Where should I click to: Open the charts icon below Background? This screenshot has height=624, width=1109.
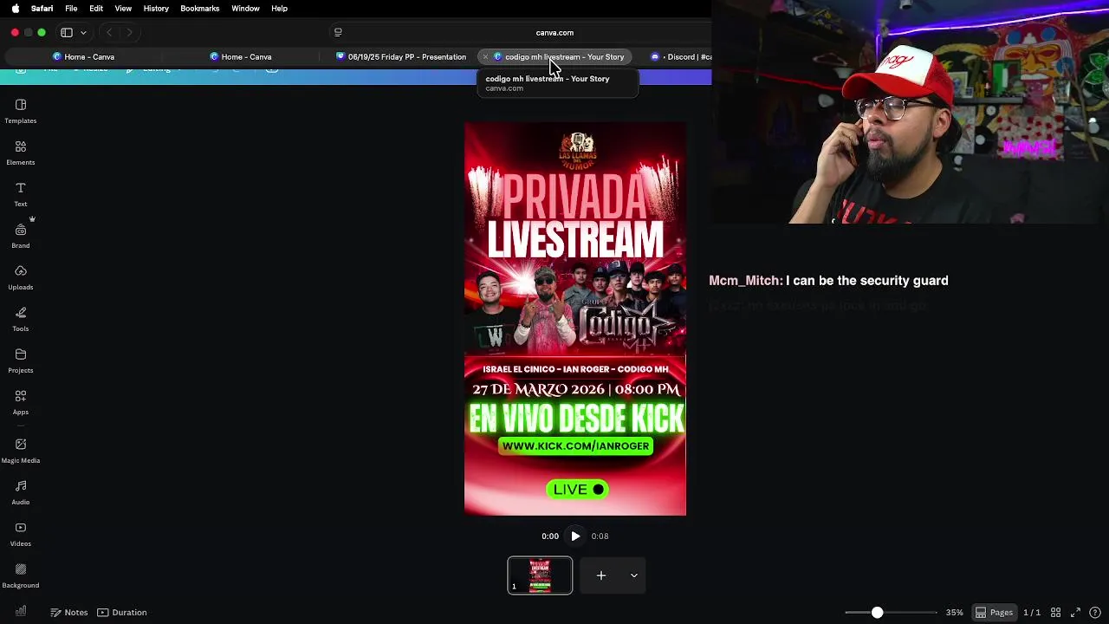pos(21,611)
